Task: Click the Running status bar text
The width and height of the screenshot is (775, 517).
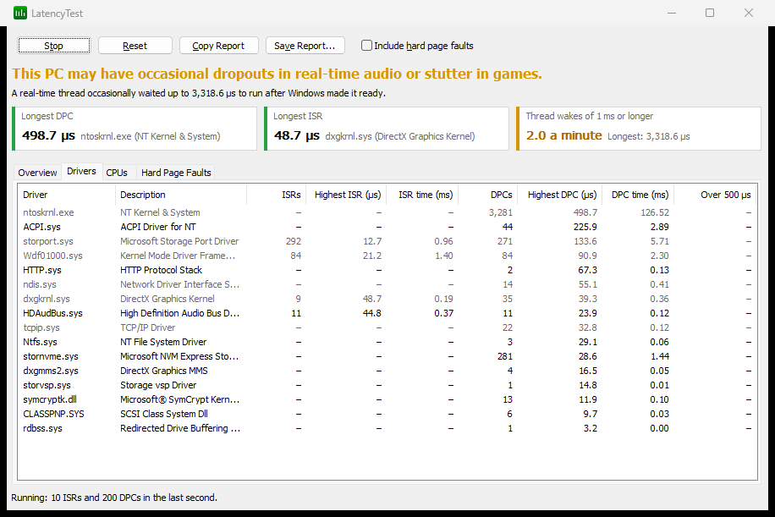Action: tap(114, 498)
